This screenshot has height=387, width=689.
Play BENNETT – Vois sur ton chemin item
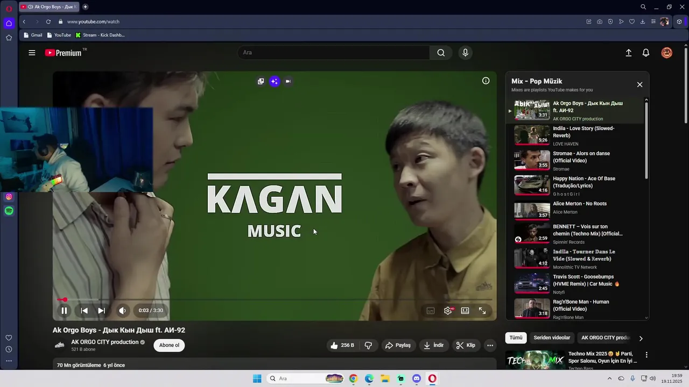pos(576,234)
